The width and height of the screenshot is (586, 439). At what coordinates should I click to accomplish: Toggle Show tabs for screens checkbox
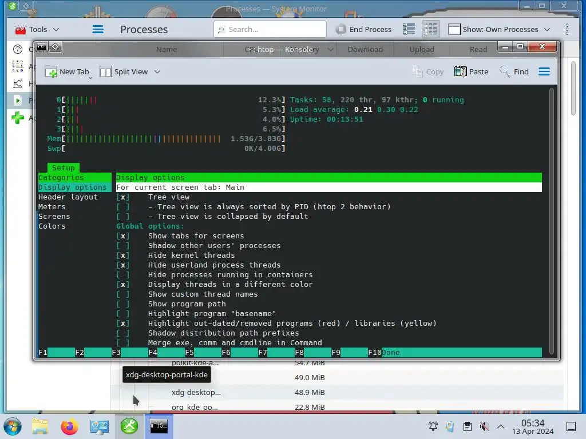point(122,236)
